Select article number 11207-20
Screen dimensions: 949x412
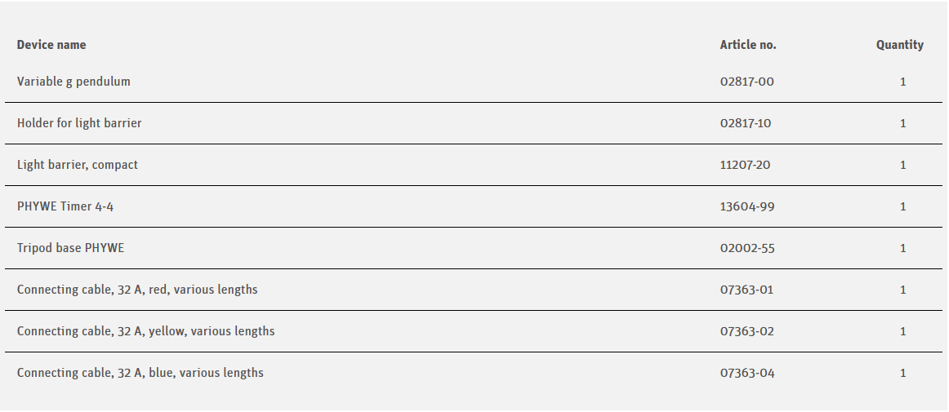pyautogui.click(x=745, y=165)
